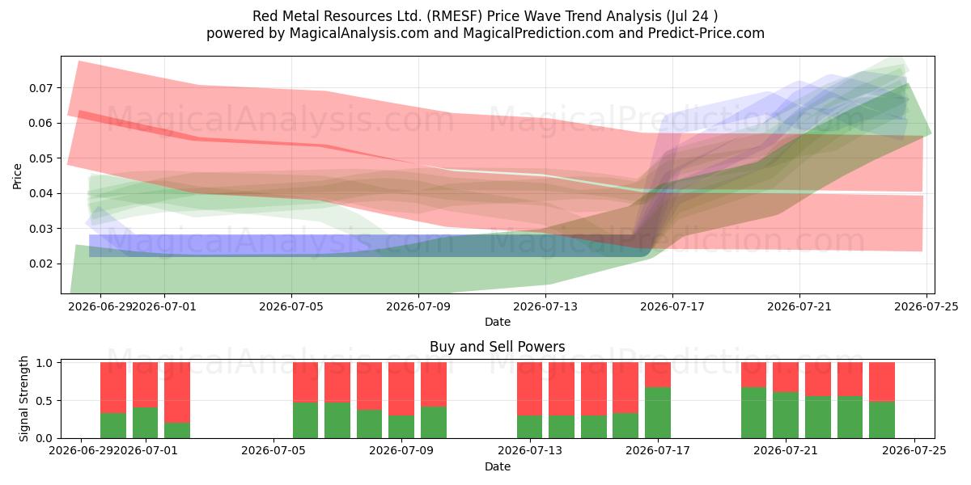971x485 pixels.
Task: Click the 'Date' label under the price chart
Action: 498,322
